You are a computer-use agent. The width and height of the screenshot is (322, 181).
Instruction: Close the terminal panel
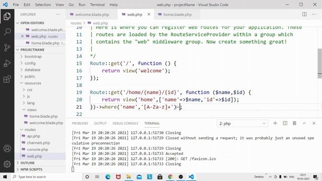314,123
